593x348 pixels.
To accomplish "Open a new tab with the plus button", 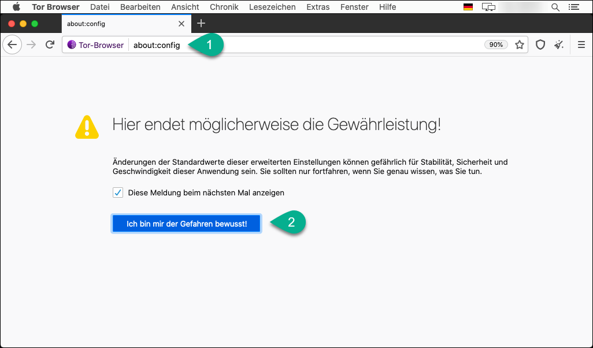I will pos(201,24).
